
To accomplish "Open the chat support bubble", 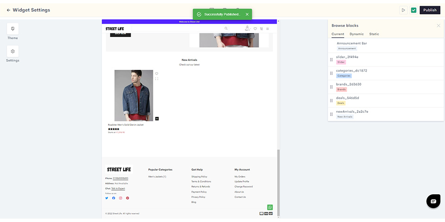I will pyautogui.click(x=433, y=201).
